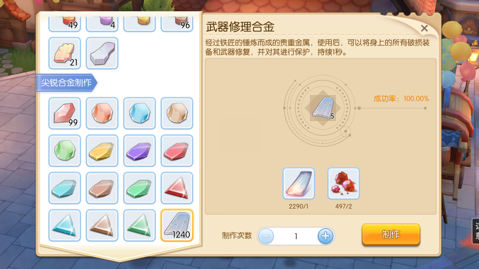Open the 2290/1 metal material slot
Viewport: 479px width, 269px height.
click(x=299, y=184)
